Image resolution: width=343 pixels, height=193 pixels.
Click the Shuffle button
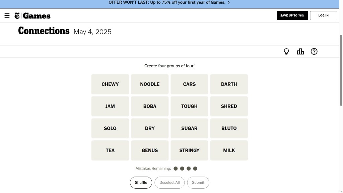click(141, 183)
